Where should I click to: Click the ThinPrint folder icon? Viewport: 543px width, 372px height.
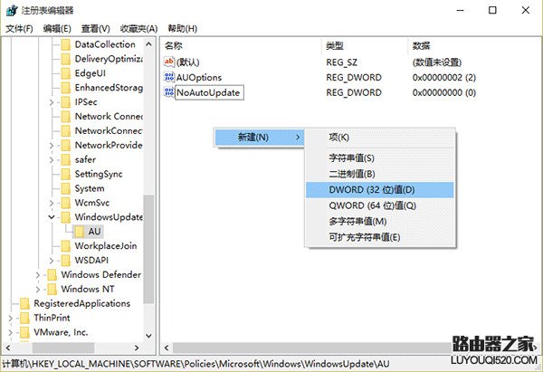pos(24,318)
